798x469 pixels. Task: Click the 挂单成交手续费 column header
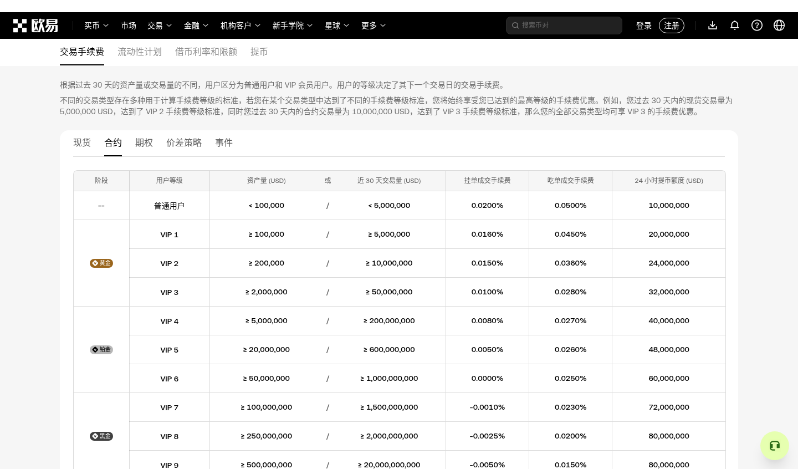(488, 181)
